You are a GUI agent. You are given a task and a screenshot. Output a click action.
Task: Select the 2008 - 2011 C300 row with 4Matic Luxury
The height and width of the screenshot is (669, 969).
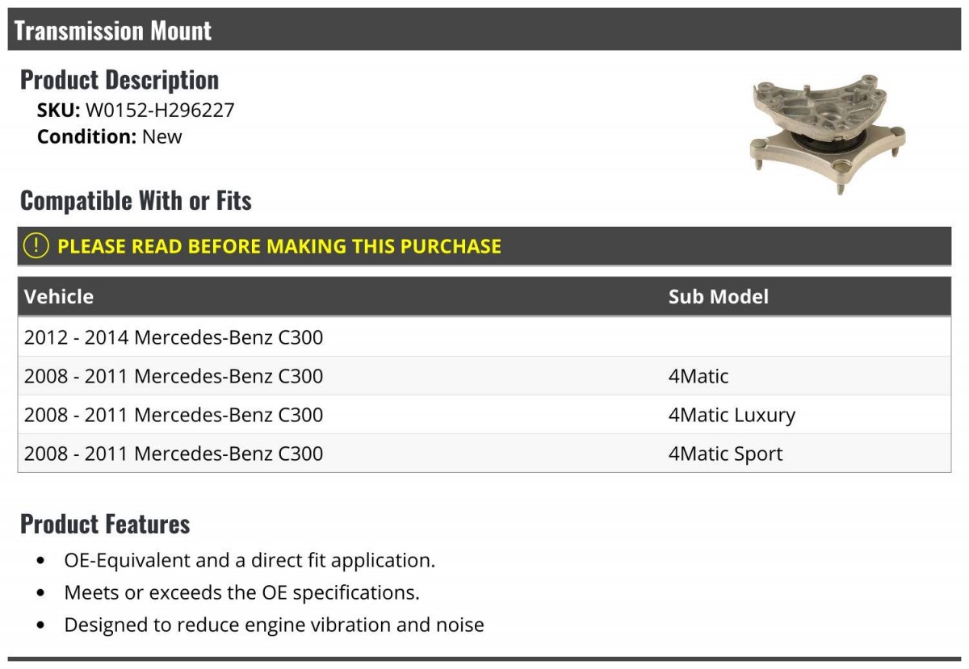pos(484,415)
